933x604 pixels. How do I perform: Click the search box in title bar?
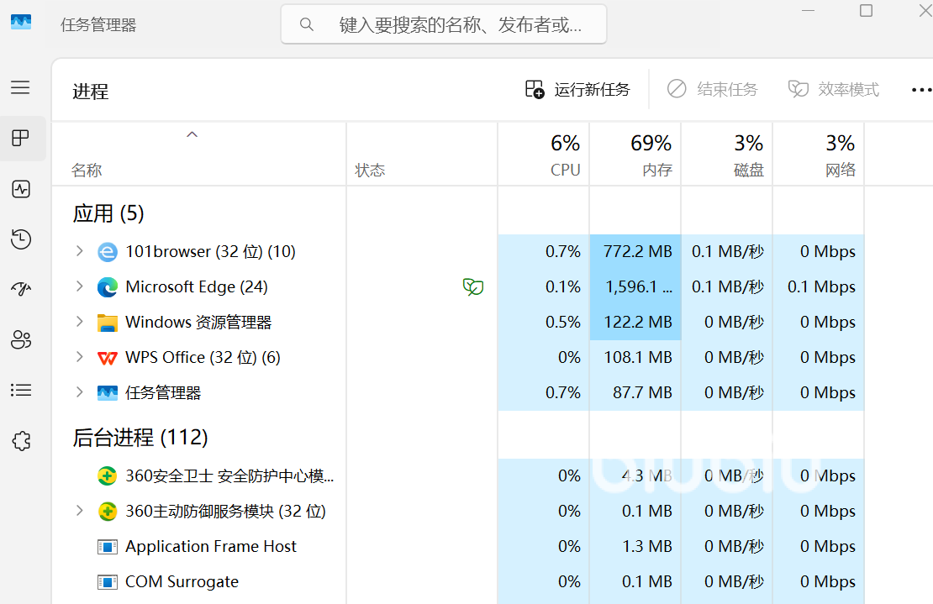point(444,24)
